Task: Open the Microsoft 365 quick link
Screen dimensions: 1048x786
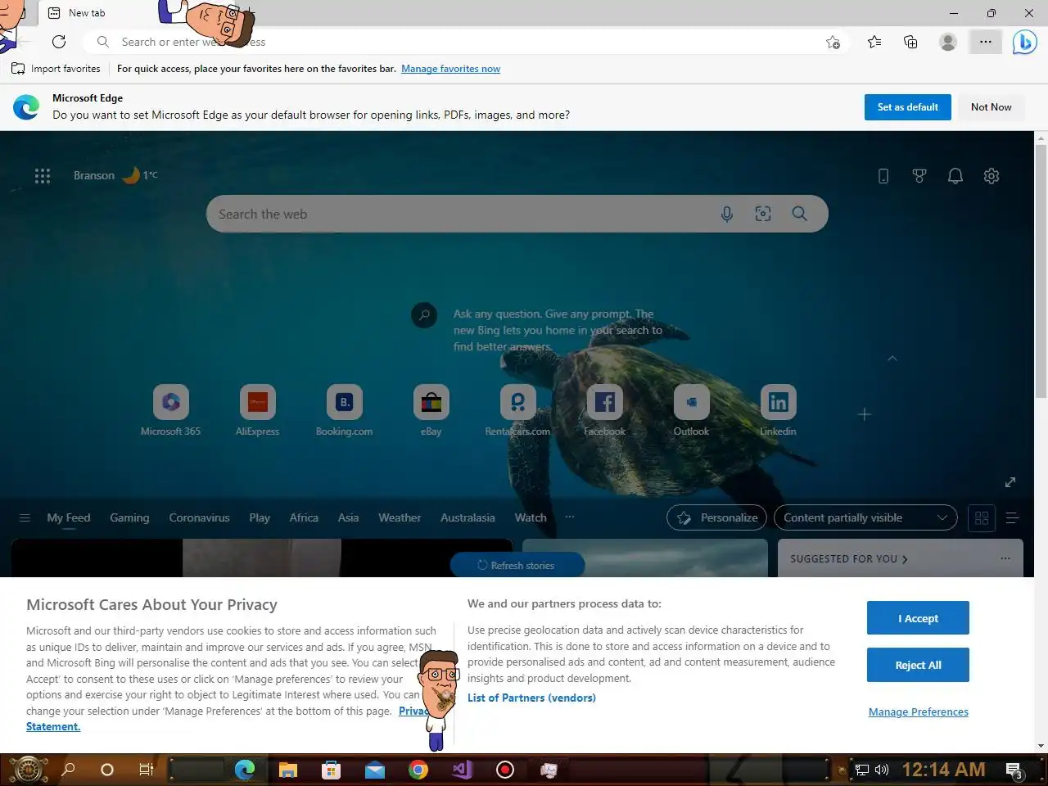Action: click(170, 410)
